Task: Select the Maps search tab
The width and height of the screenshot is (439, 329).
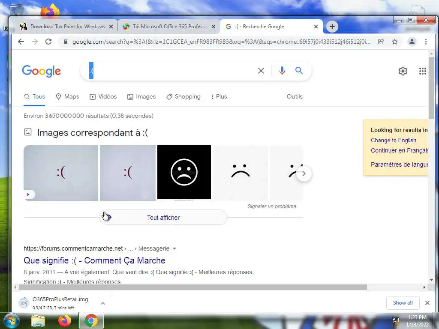Action: click(67, 96)
